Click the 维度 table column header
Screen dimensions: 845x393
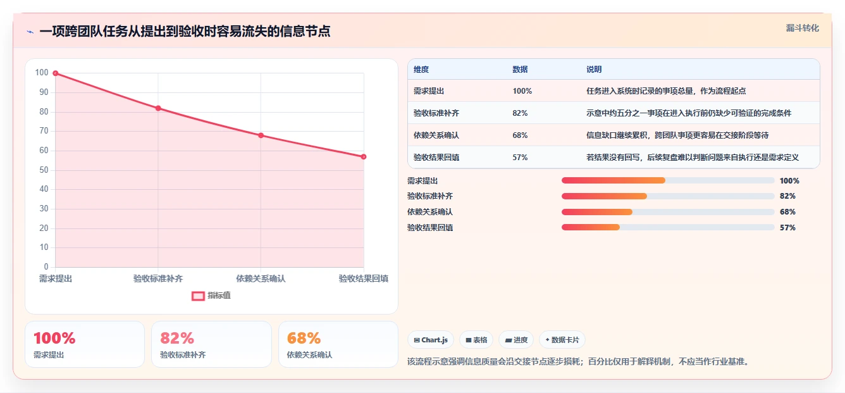click(x=421, y=70)
